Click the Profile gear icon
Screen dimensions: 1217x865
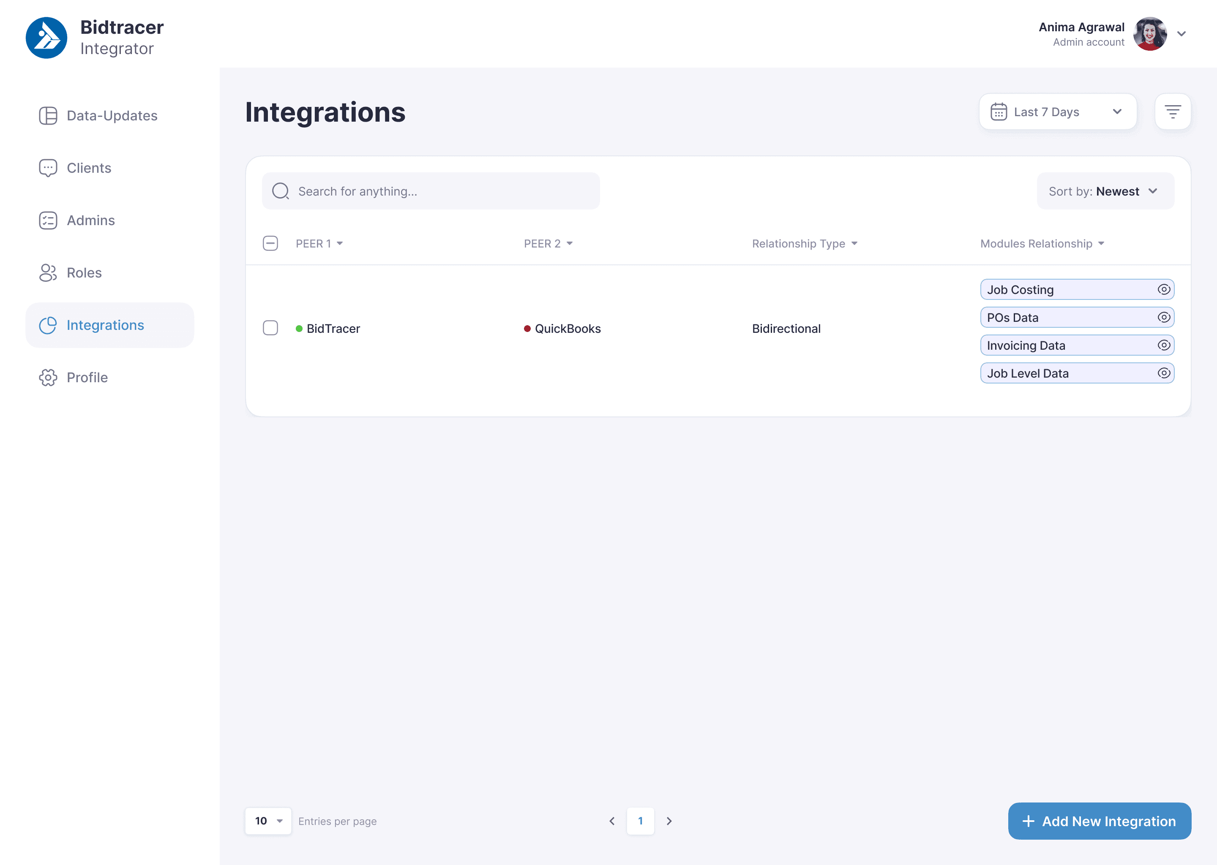pos(48,378)
